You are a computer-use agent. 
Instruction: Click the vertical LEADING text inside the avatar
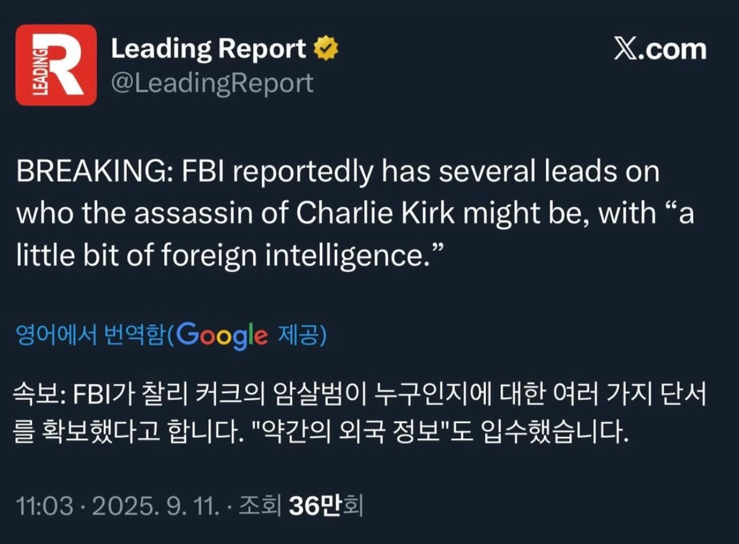point(41,72)
